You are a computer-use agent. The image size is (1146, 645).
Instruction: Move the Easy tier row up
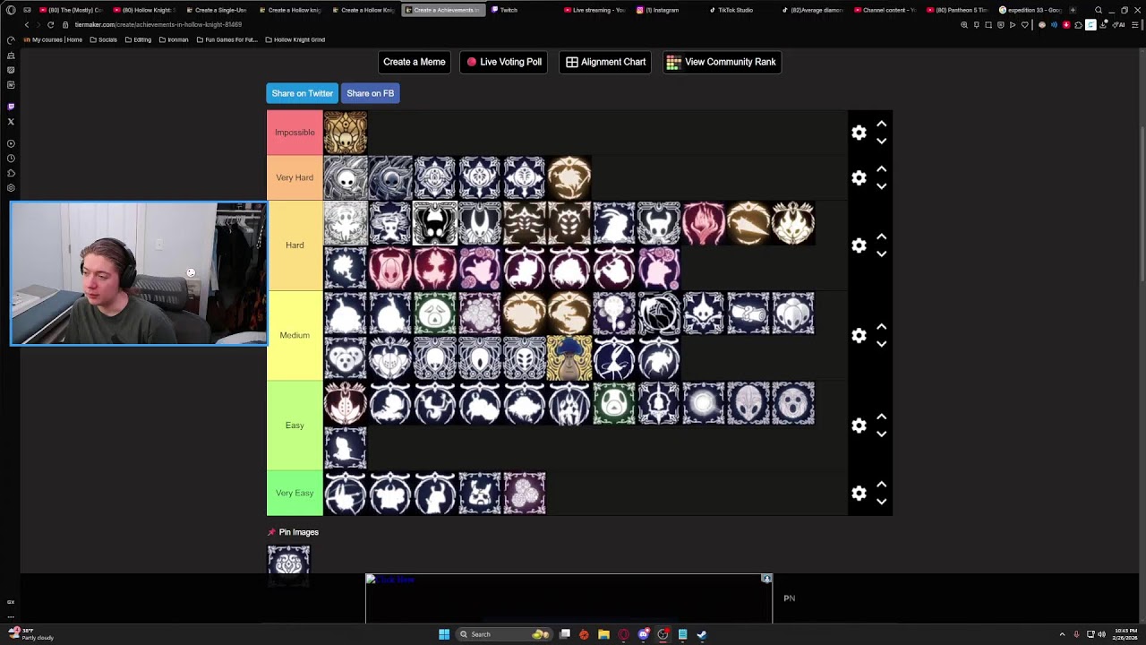[x=881, y=417]
